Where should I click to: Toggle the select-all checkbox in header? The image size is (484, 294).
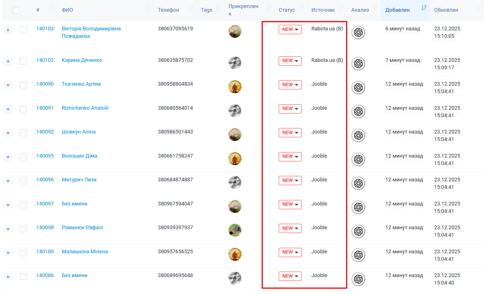click(x=16, y=10)
